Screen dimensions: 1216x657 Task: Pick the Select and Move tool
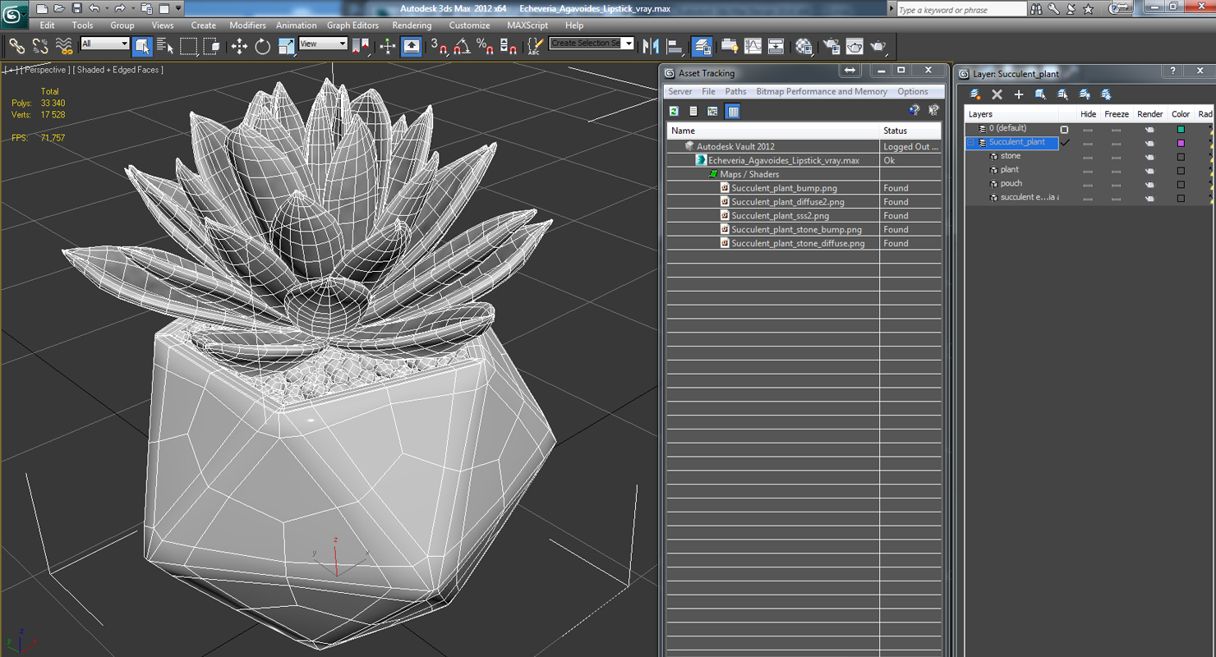239,46
